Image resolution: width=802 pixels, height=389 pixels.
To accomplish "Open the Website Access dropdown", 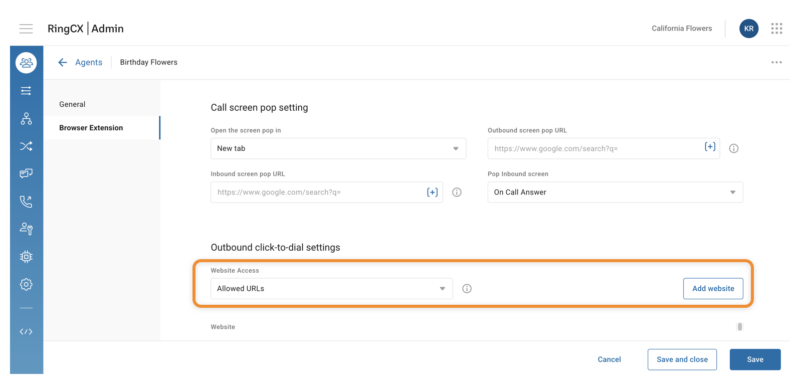I will coord(331,289).
